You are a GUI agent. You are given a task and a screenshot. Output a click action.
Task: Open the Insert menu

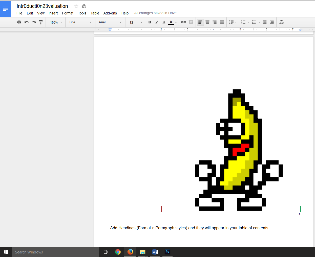53,13
